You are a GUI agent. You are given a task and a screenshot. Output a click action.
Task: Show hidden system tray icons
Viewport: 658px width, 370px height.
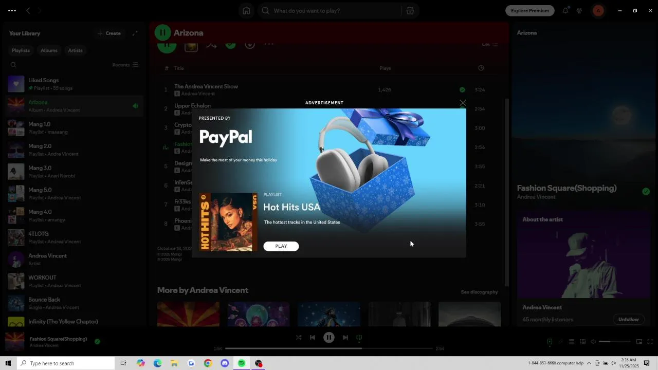click(x=589, y=363)
